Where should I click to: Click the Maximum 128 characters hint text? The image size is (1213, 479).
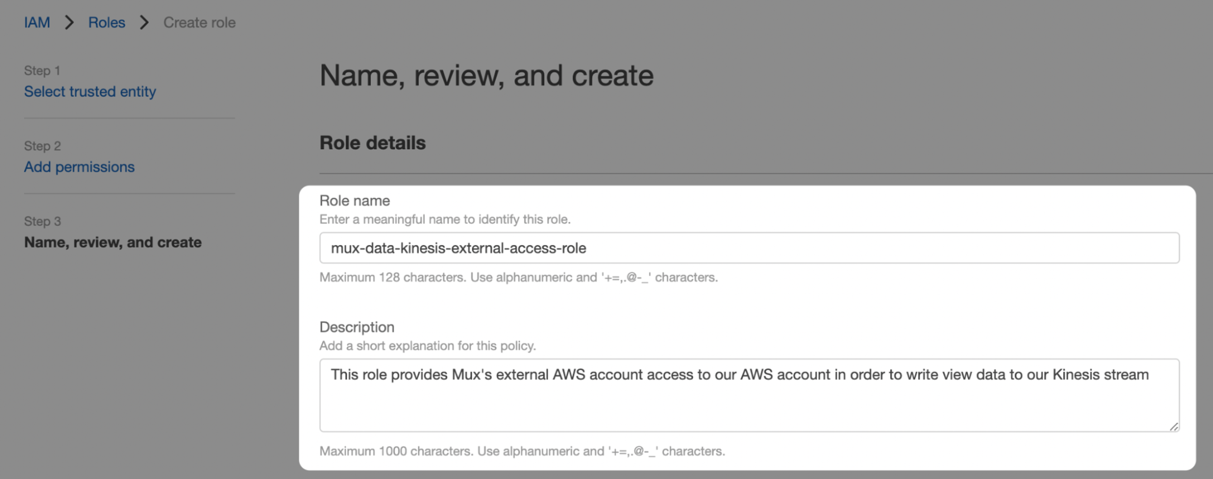click(518, 277)
